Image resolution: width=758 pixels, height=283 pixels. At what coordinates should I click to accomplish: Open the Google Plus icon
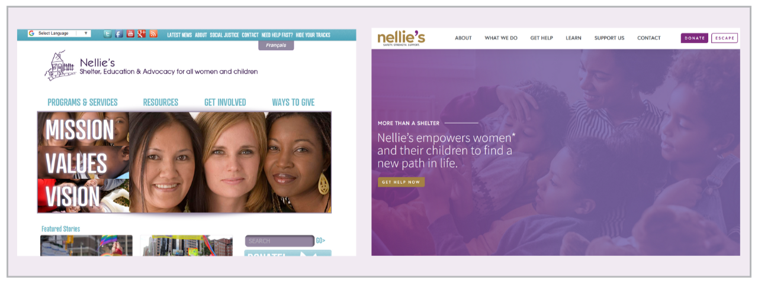(x=142, y=34)
